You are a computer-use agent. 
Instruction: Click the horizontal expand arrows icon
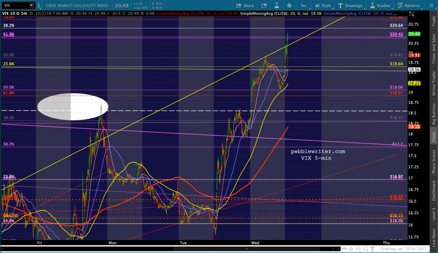pos(344,249)
